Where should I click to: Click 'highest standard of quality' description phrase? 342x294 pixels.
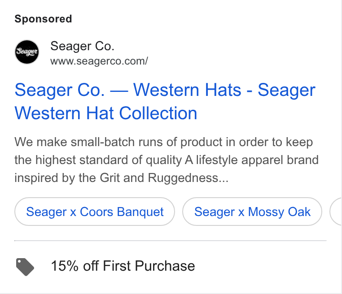pyautogui.click(x=109, y=160)
